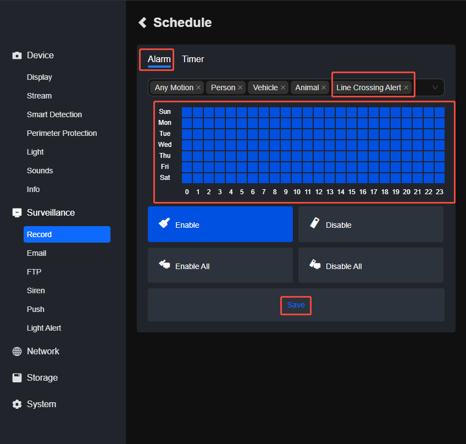Click the System gear icon
The image size is (466, 444).
coord(17,404)
